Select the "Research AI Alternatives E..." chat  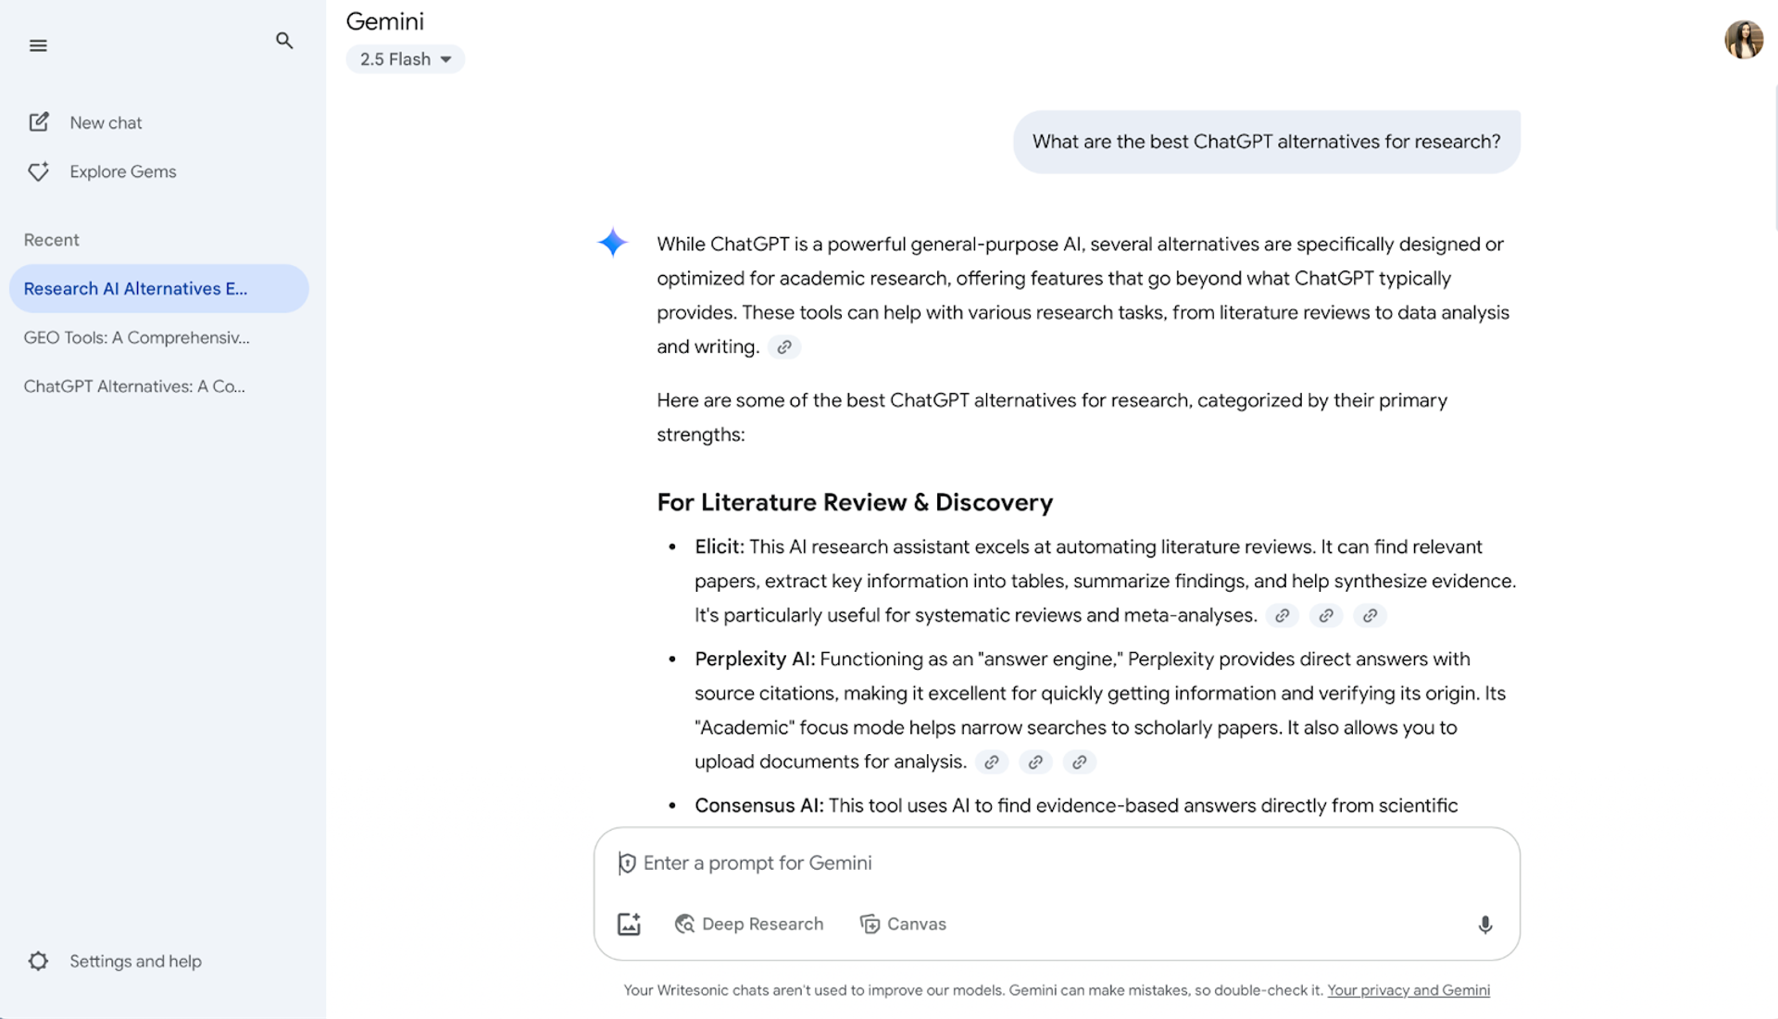(x=159, y=289)
